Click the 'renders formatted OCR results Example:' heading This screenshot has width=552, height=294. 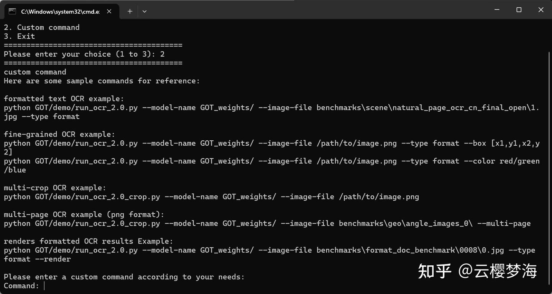[89, 241]
